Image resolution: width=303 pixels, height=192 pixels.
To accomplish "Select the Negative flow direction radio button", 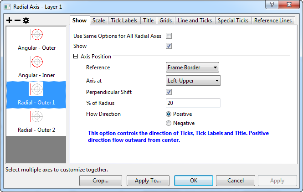I will (169, 123).
